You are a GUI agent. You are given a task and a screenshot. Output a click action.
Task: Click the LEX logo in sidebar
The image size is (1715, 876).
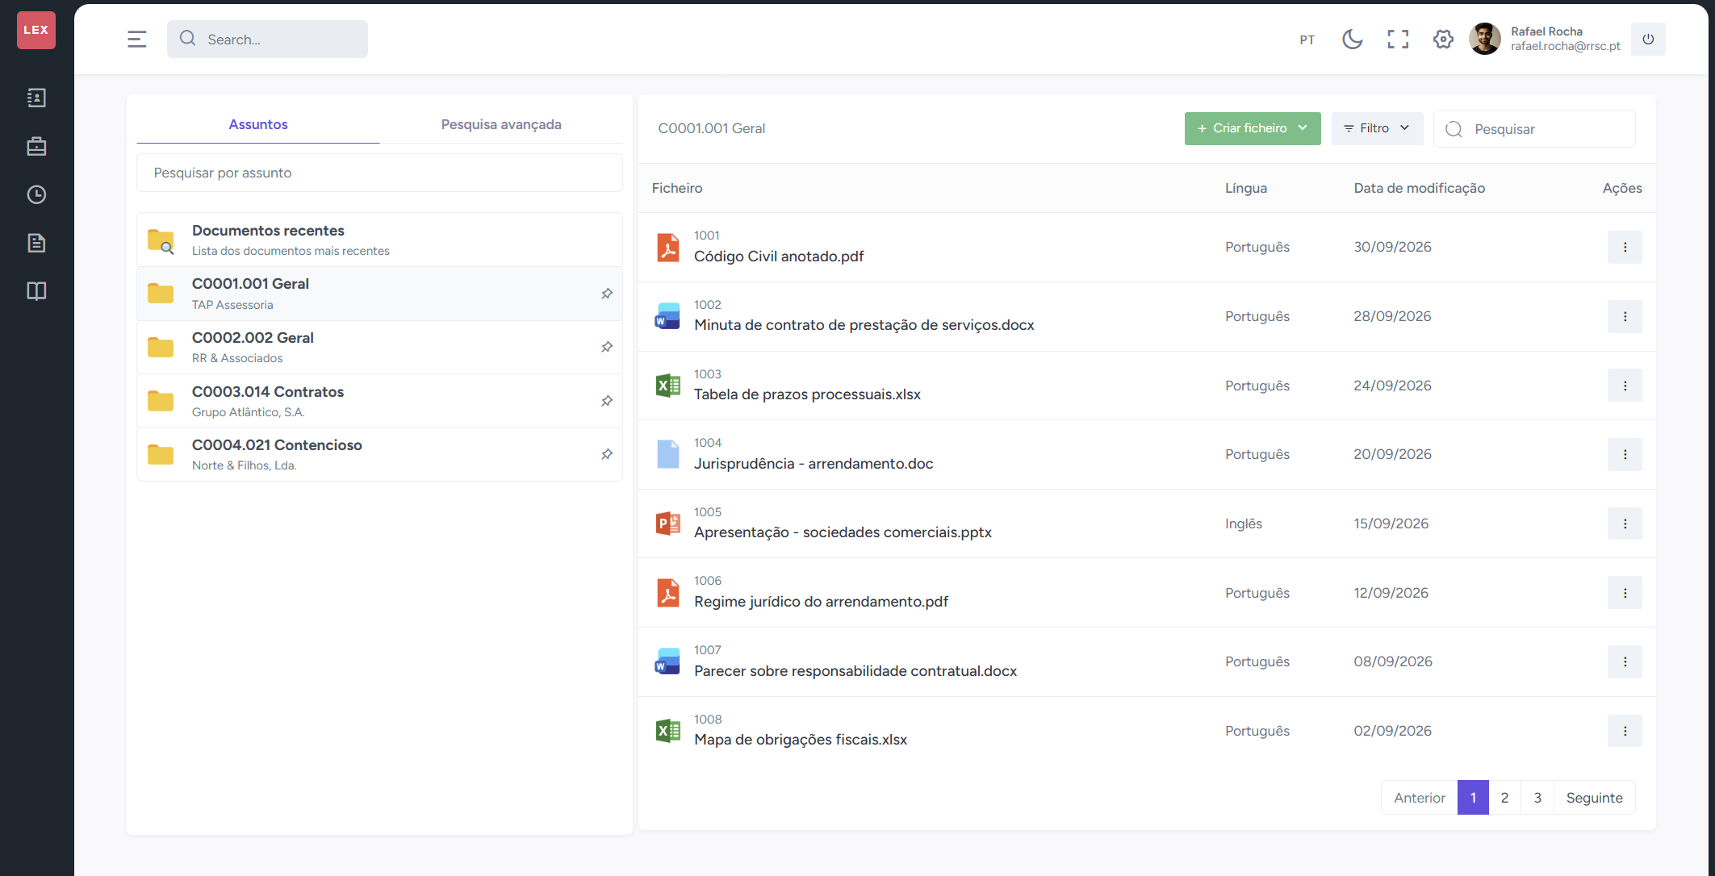pos(36,30)
